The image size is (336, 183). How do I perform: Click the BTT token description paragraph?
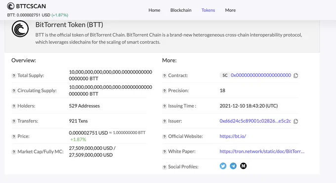pos(168,38)
